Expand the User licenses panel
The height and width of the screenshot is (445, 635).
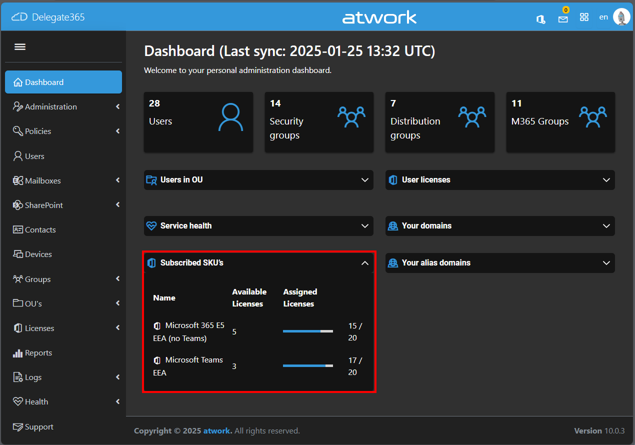tap(606, 180)
